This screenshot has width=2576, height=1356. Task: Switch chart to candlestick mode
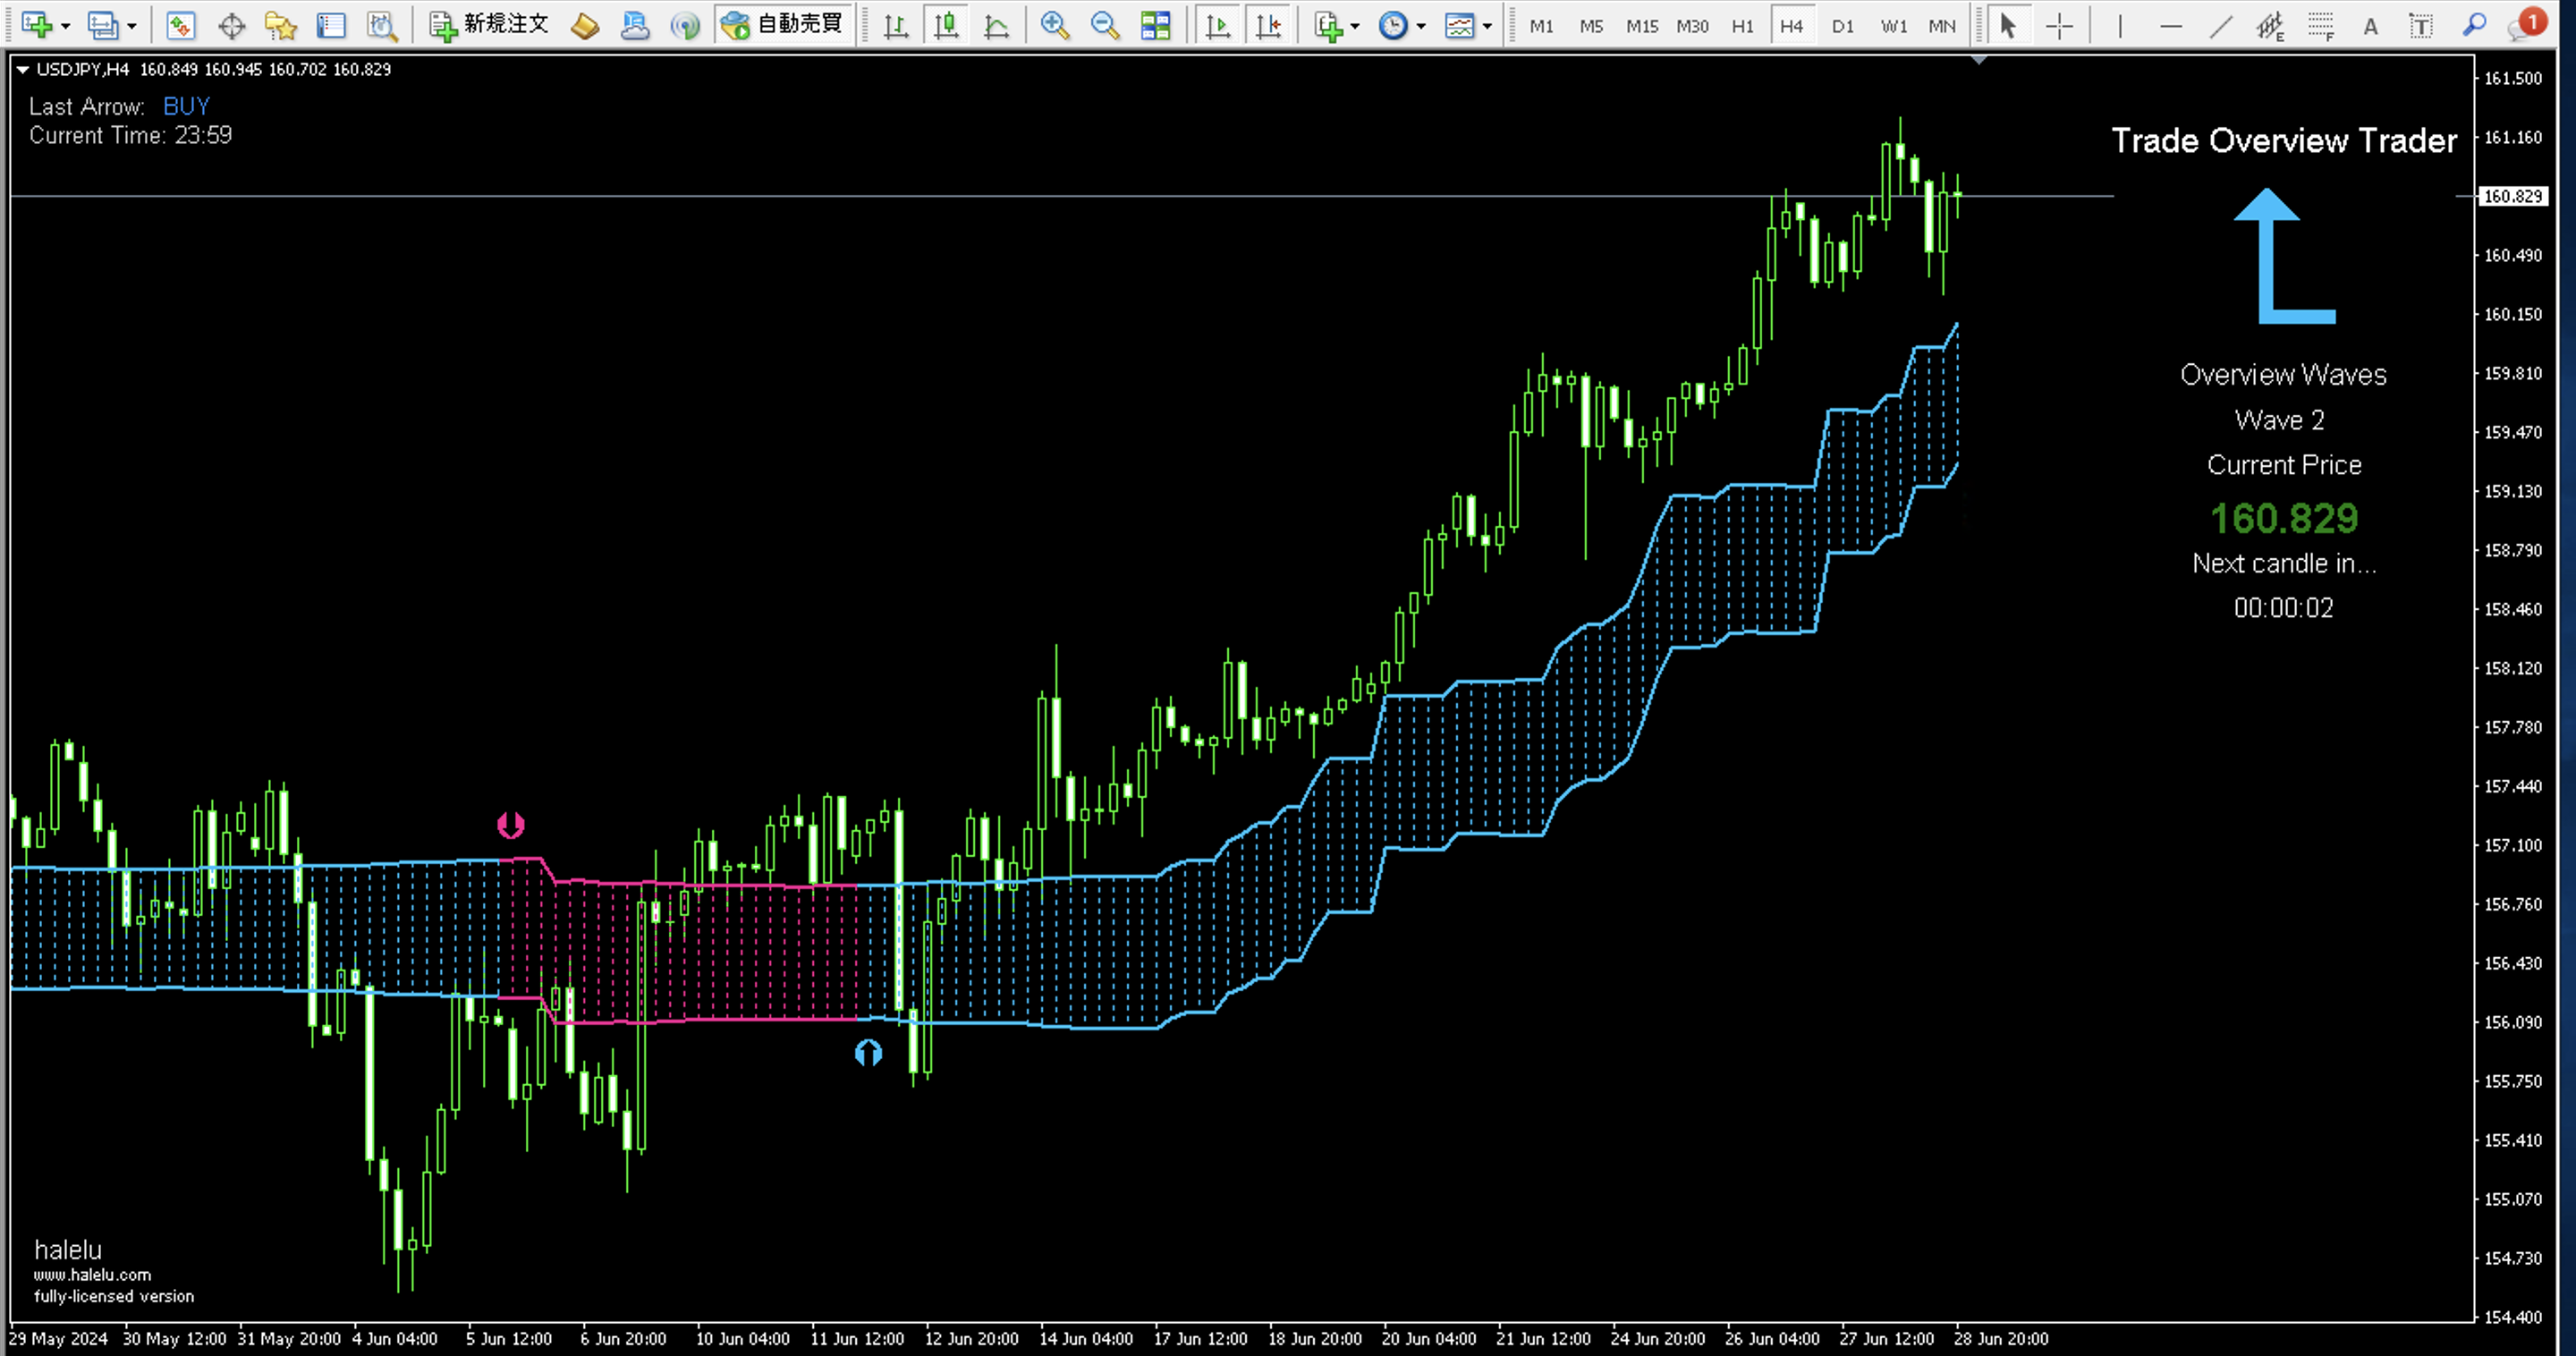(x=946, y=25)
